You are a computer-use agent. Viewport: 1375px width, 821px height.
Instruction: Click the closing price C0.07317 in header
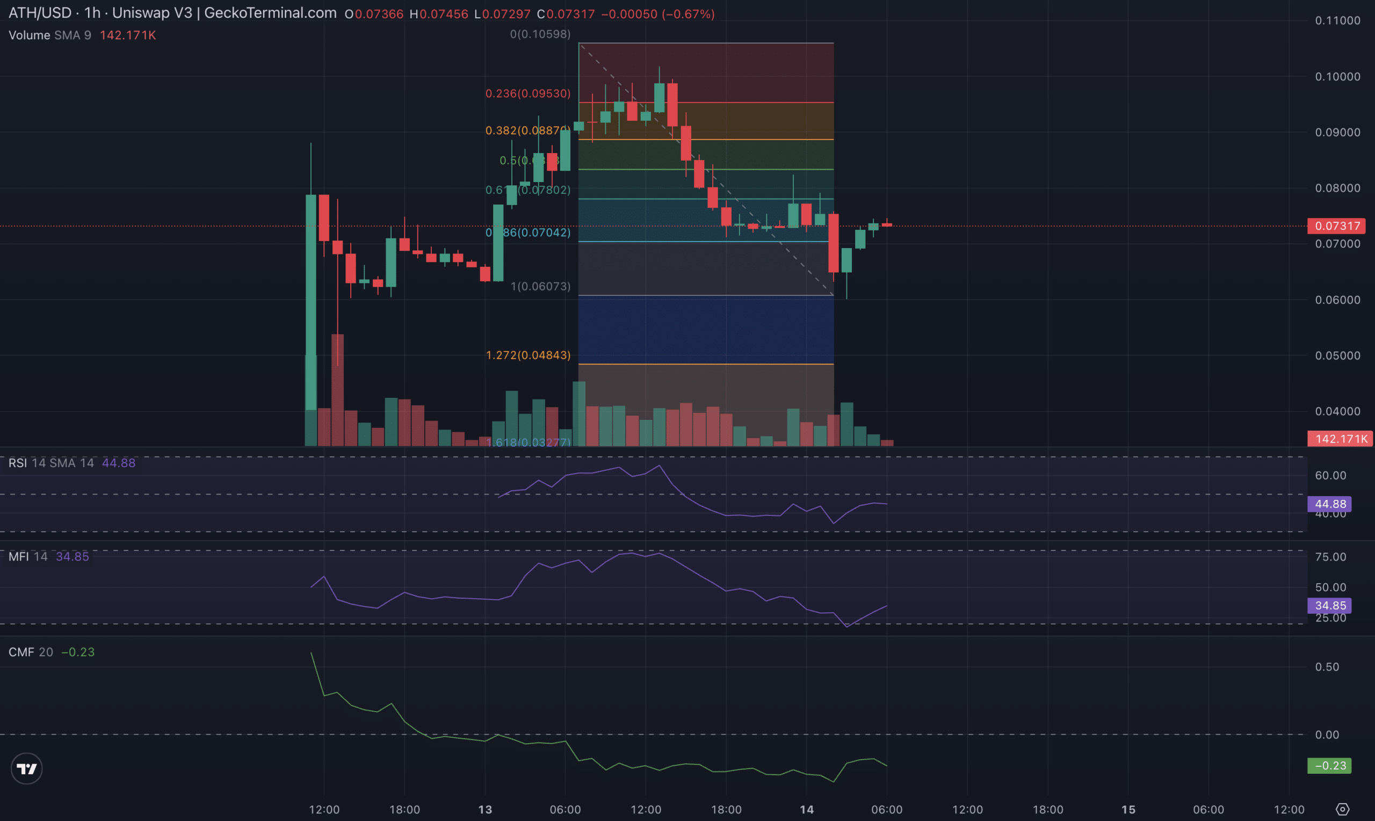pos(566,14)
